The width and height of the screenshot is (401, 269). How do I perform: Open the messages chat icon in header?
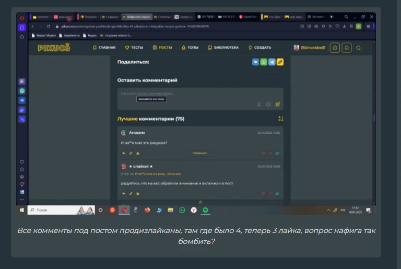335,48
